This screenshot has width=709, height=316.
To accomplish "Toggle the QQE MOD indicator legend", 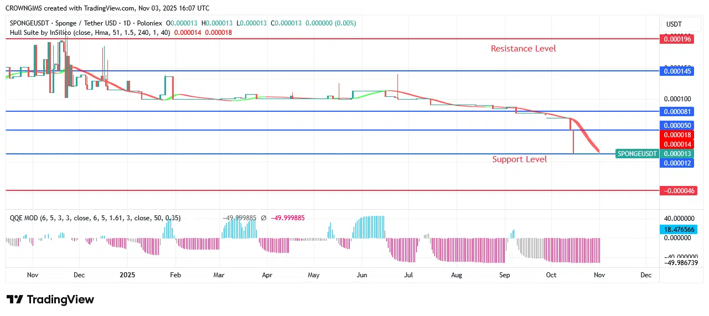I will tap(25, 218).
